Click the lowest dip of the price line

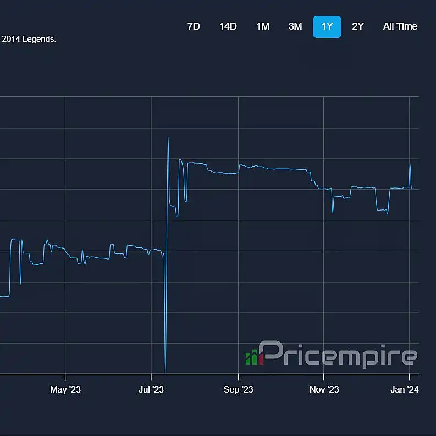click(165, 372)
